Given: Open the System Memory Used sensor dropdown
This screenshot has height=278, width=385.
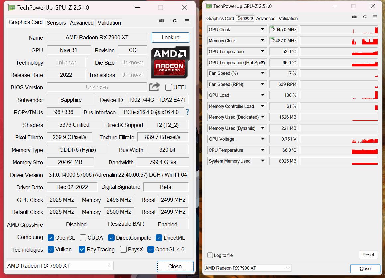Looking at the screenshot, I should click(x=262, y=161).
